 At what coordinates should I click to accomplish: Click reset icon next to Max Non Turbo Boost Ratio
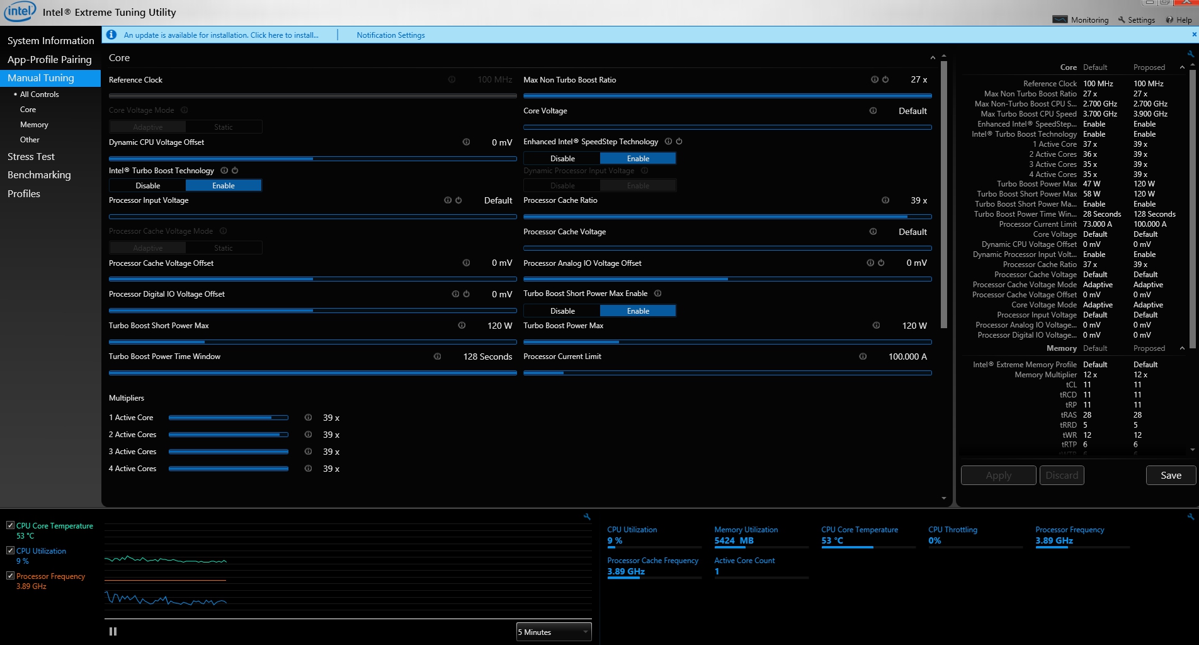coord(885,80)
